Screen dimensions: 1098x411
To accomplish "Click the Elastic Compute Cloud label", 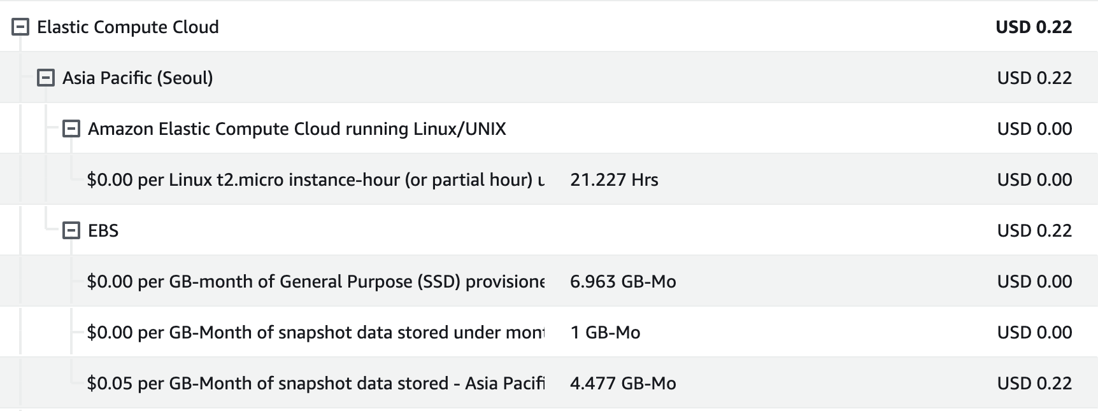I will [127, 27].
